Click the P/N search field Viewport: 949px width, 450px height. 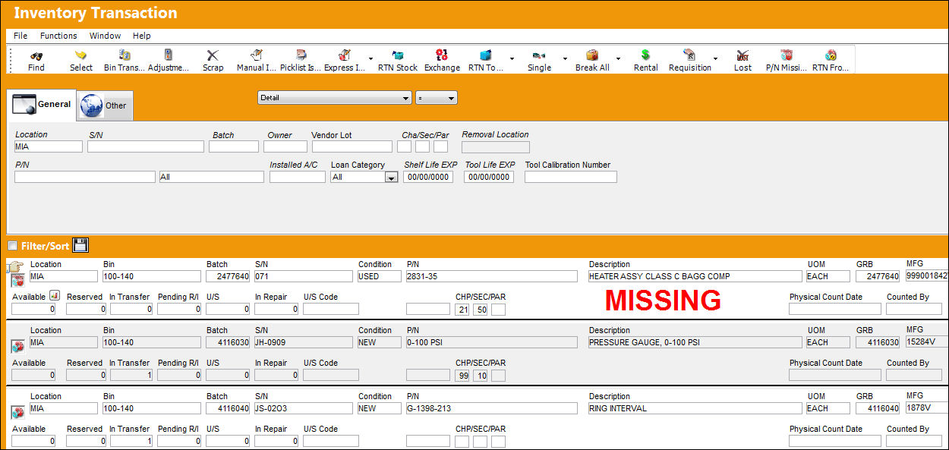[85, 177]
